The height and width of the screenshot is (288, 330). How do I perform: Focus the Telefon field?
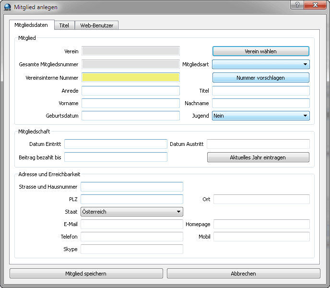tap(132, 237)
